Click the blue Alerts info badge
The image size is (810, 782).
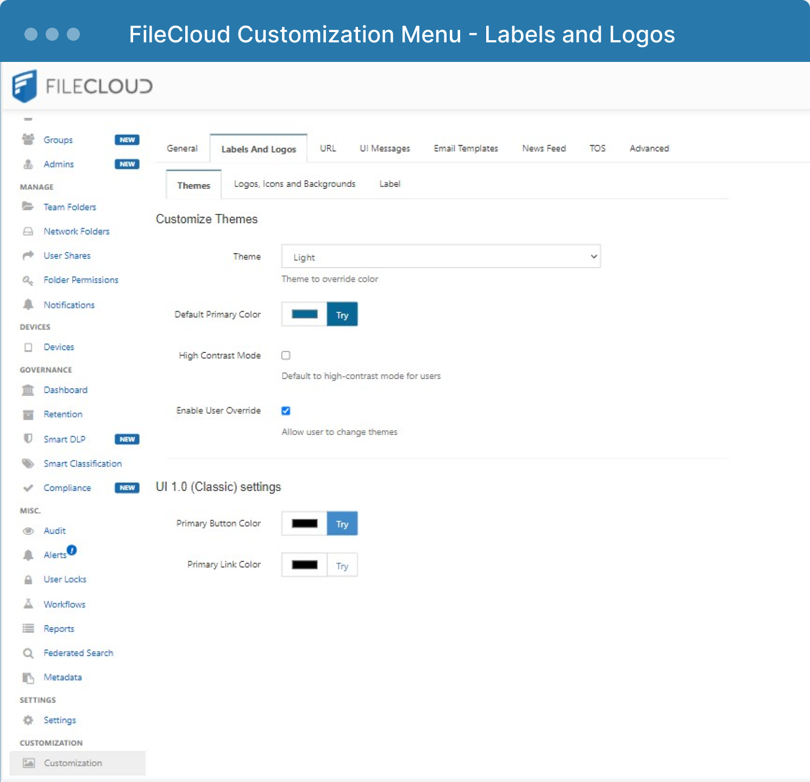72,550
